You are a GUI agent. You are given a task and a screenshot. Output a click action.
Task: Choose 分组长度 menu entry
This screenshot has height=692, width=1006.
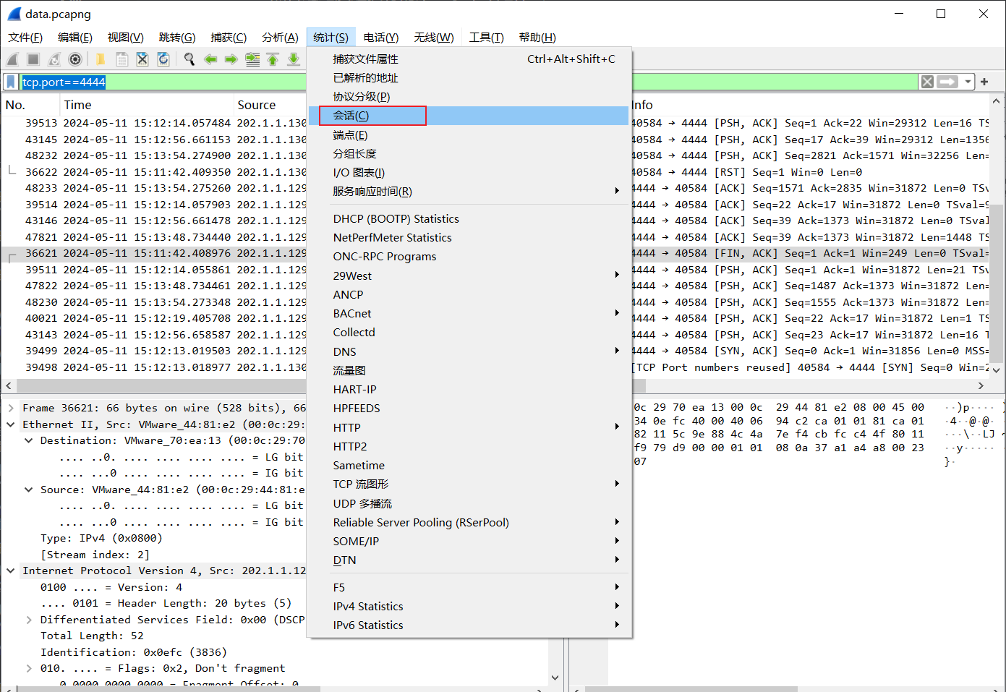[468, 154]
